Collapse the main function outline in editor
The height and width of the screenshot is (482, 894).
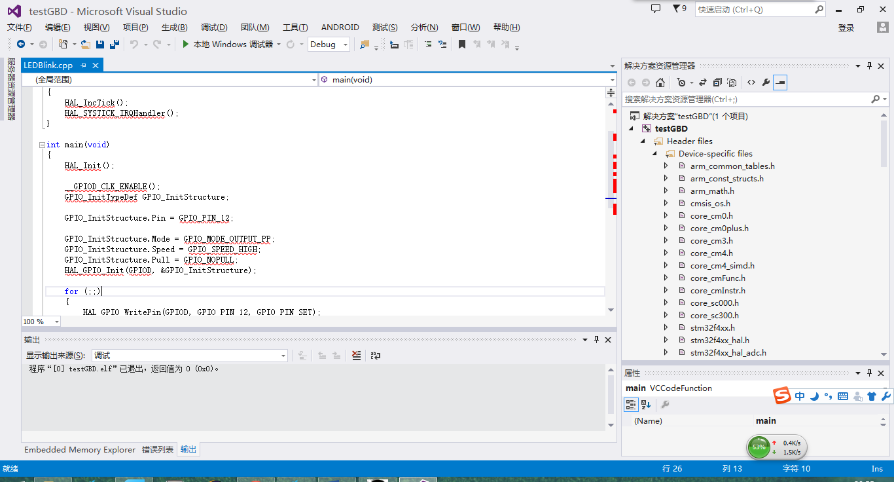(42, 145)
